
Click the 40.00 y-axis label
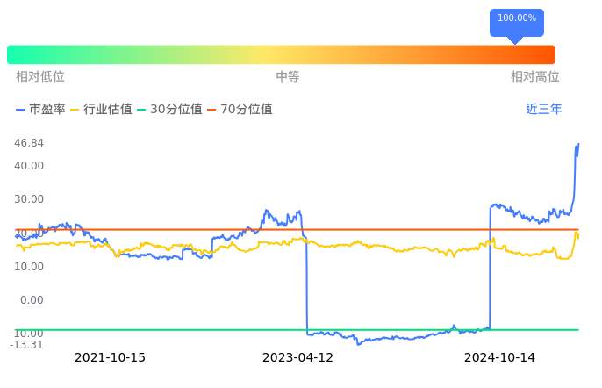click(29, 166)
